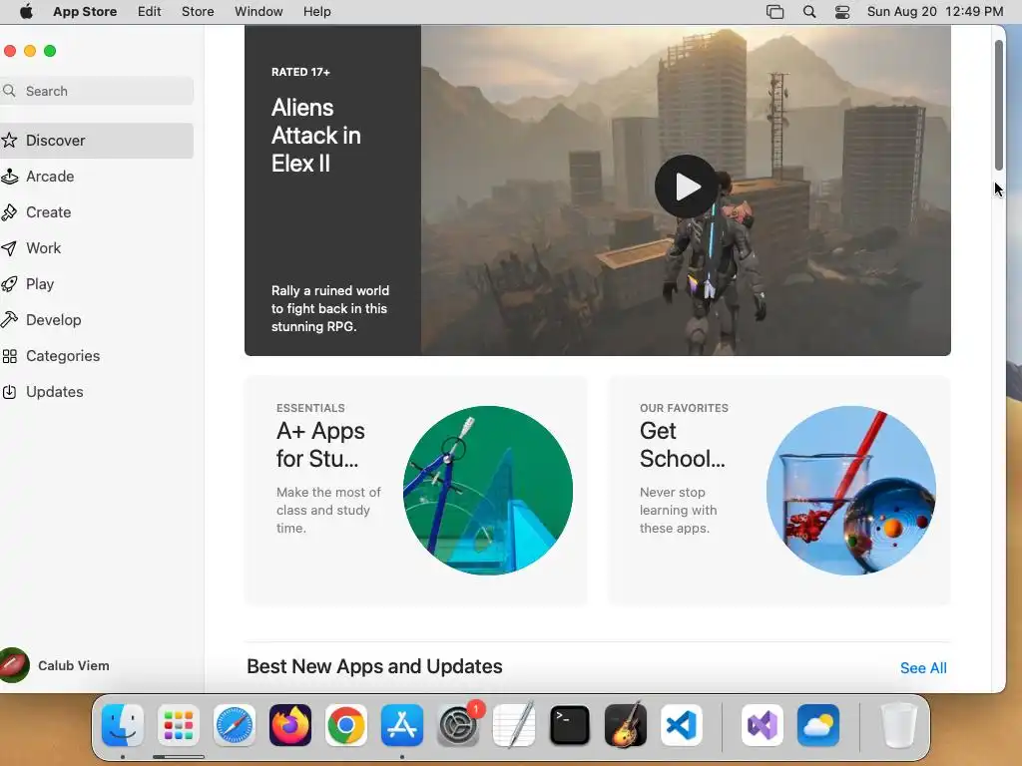Click the beaker illustration in Favorites card
Image resolution: width=1022 pixels, height=766 pixels.
pyautogui.click(x=850, y=491)
